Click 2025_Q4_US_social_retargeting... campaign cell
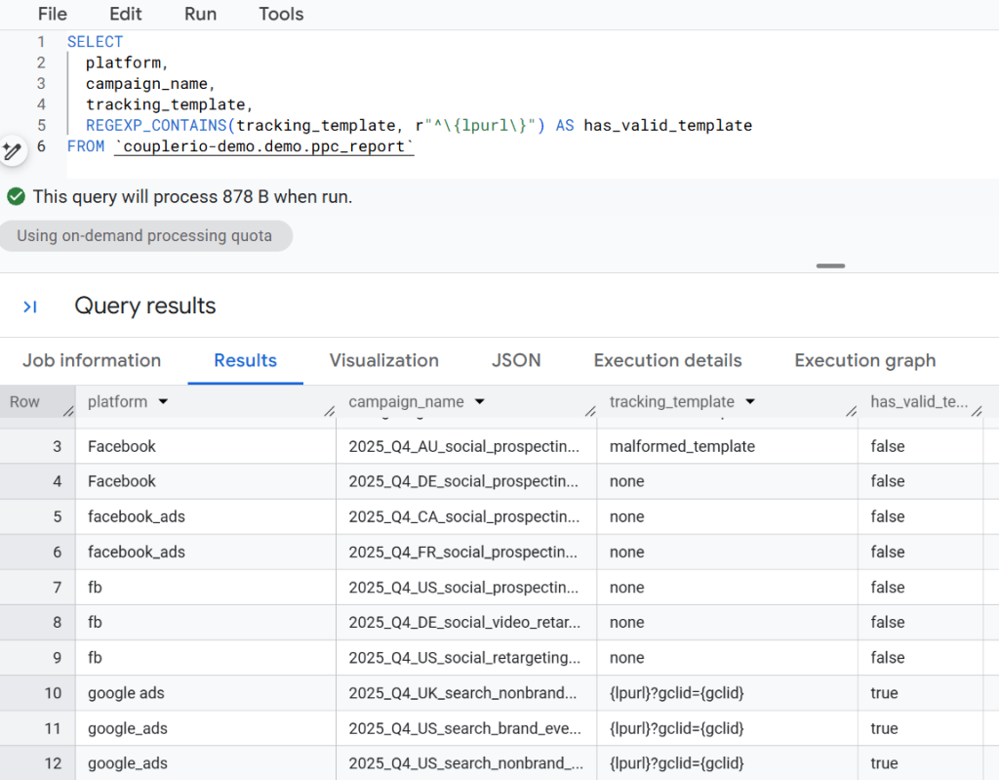Image resolution: width=999 pixels, height=780 pixels. click(x=464, y=658)
